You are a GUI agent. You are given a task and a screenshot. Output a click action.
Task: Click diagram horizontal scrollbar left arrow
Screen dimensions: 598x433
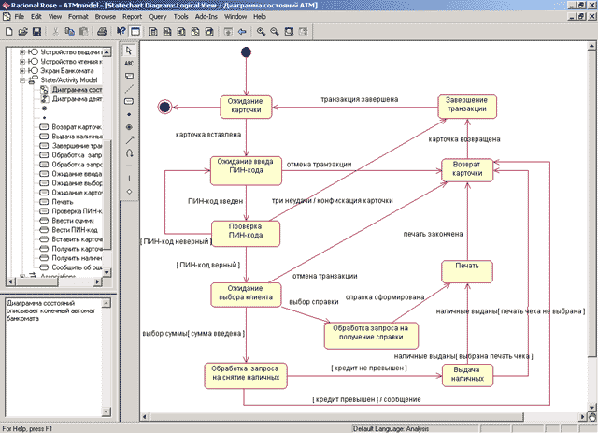tap(144, 416)
